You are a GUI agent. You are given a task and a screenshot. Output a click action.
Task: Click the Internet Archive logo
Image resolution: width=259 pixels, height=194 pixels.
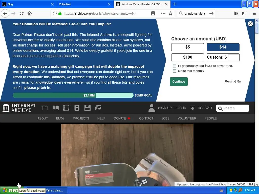tap(19, 108)
